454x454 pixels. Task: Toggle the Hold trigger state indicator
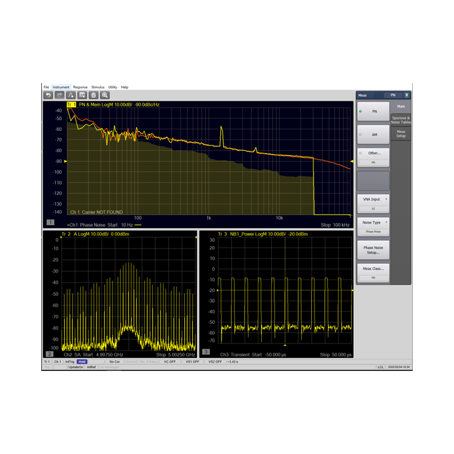pos(82,361)
